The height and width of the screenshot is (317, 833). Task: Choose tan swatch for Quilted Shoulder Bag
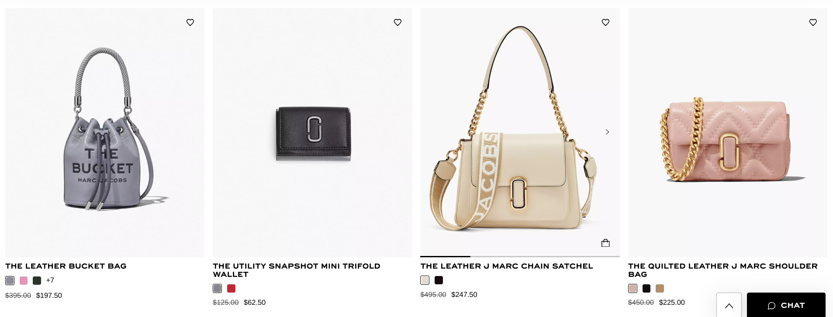point(660,288)
